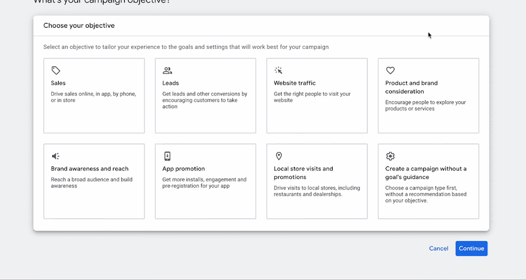Choose Product and brand consideration title

(411, 87)
